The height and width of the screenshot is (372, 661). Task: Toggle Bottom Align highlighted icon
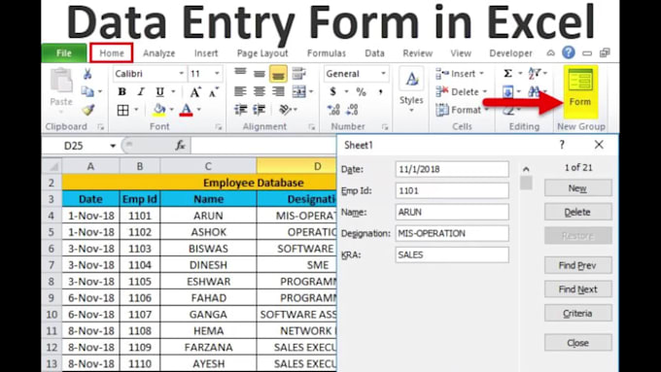point(278,74)
